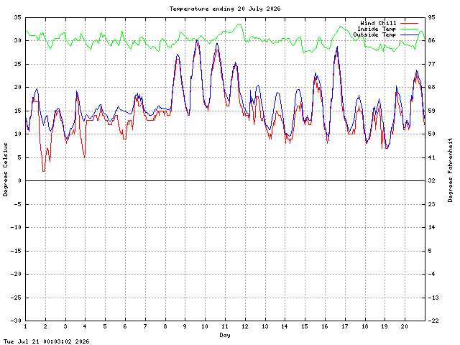The width and height of the screenshot is (460, 345).
Task: Click the 'Degrees Celsius' axis label
Action: (5, 170)
